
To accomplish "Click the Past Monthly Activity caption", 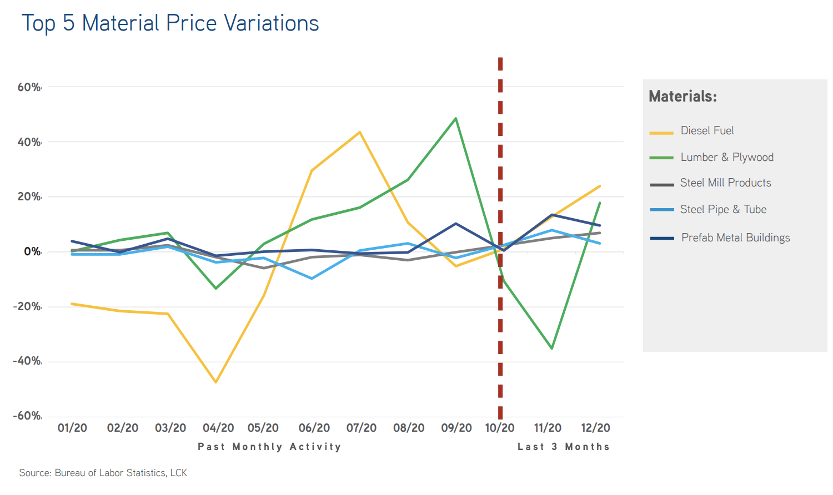I will point(269,447).
